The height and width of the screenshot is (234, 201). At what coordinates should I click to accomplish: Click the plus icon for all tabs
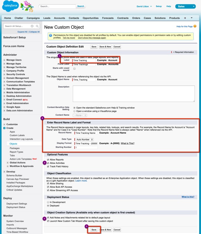click(x=186, y=18)
